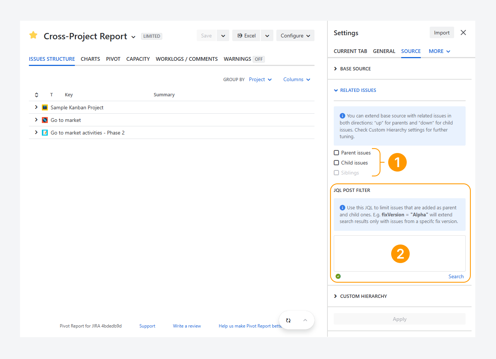Switch to the Issues Structure tab
Screen dimensions: 496x359
click(x=52, y=59)
